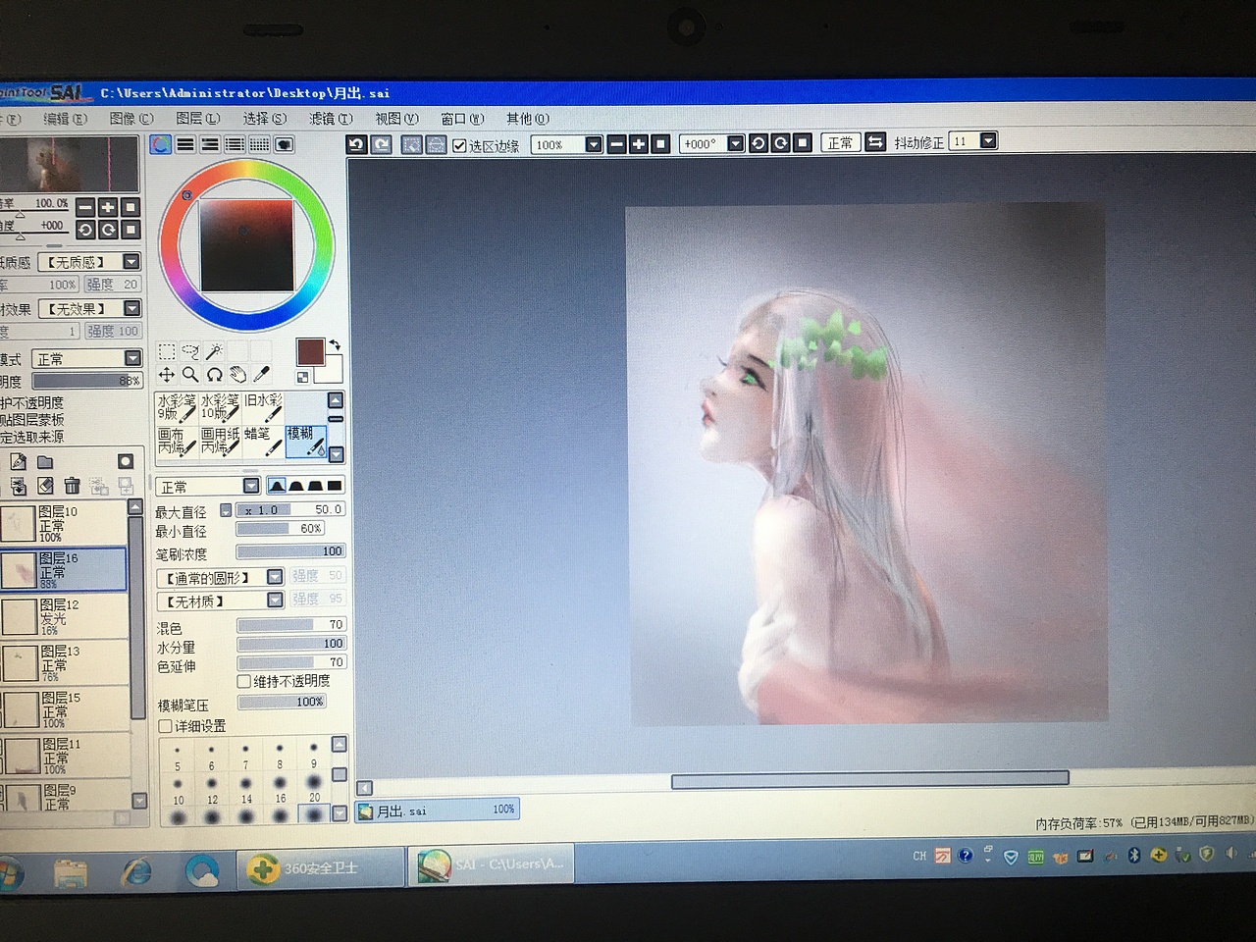Select the eyedropper tool
The image size is (1256, 942).
[262, 375]
